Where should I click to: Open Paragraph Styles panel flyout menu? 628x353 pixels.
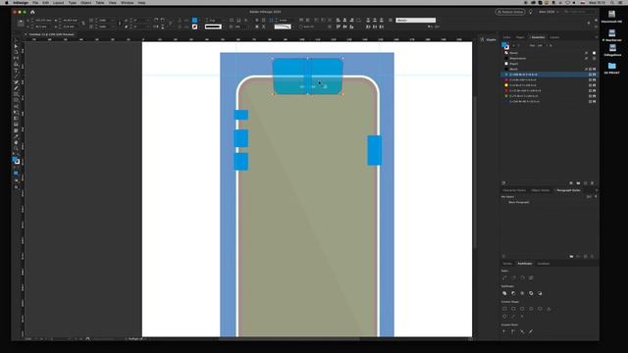click(x=596, y=190)
